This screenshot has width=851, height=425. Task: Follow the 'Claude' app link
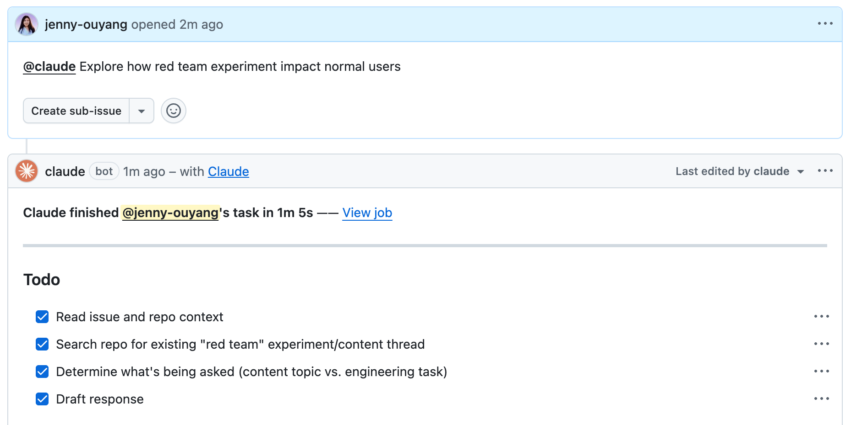point(229,171)
